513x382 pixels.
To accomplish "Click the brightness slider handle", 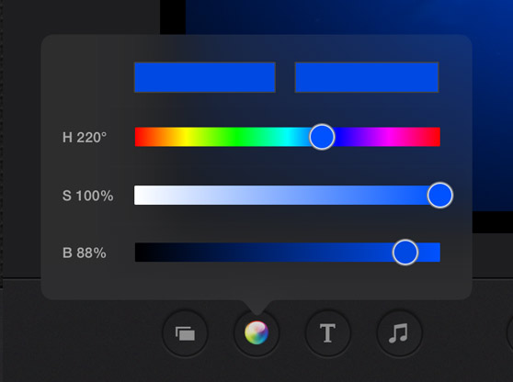I will coord(405,253).
